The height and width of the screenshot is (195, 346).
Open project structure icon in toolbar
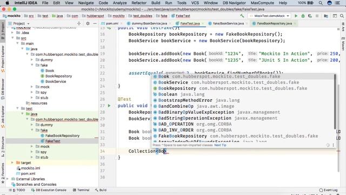[325, 16]
